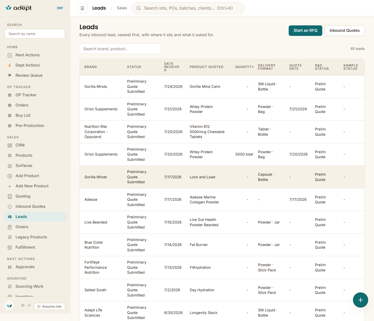Click the user avatar in sidebar footer

9,305
